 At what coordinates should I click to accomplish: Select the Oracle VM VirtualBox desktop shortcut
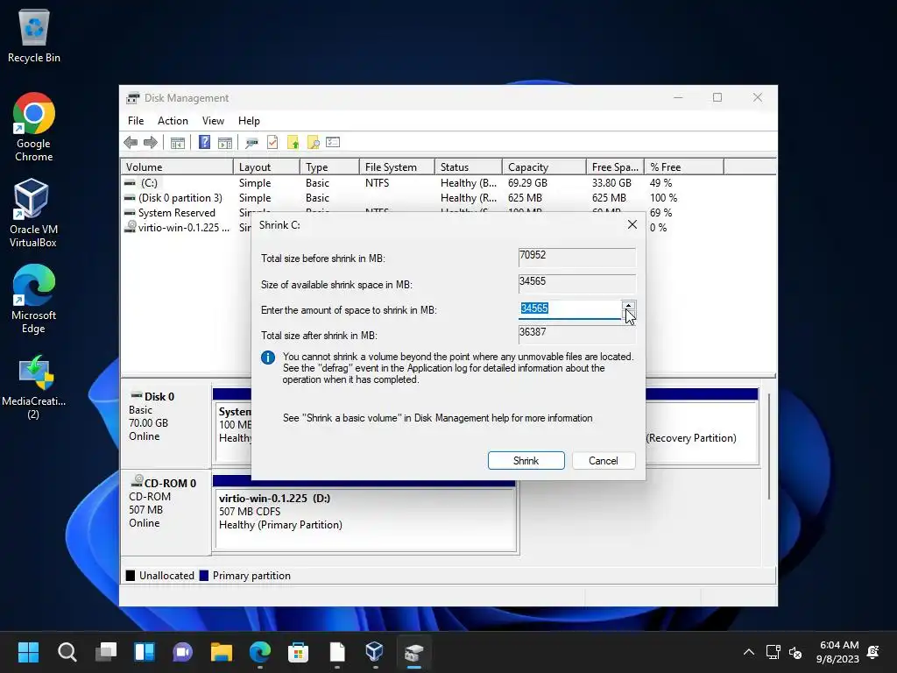[x=33, y=213]
